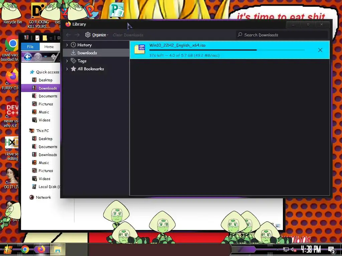
Task: Select the Publisher desktop shortcut
Action: pyautogui.click(x=117, y=10)
